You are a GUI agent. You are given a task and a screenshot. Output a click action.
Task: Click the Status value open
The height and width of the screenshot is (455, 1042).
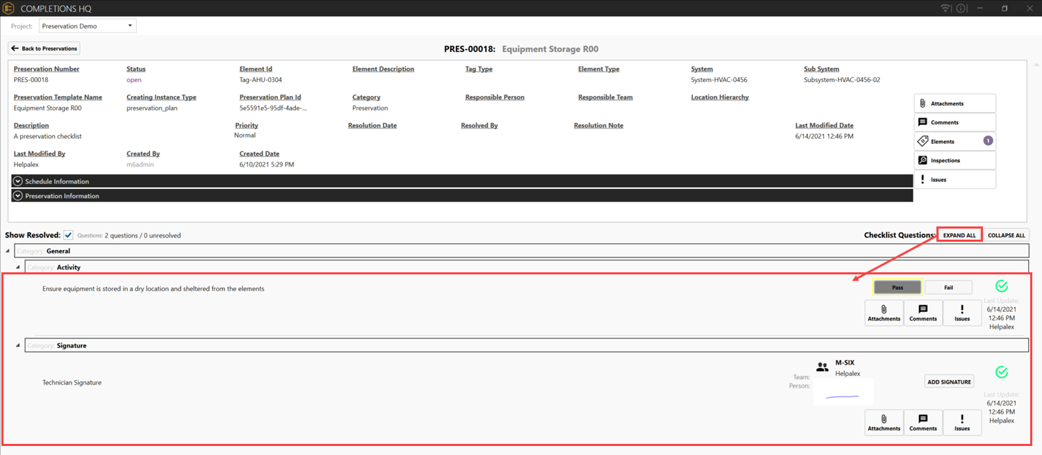[134, 80]
